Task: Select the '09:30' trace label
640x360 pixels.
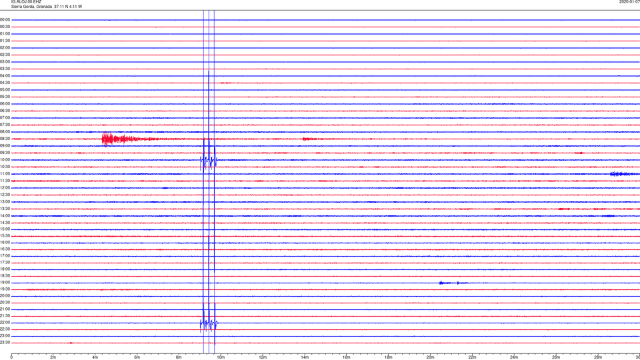Action: (5, 153)
